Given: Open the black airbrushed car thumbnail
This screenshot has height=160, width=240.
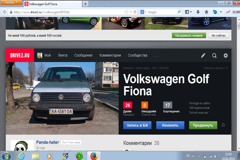Looking at the screenshot, I should click(x=123, y=23).
